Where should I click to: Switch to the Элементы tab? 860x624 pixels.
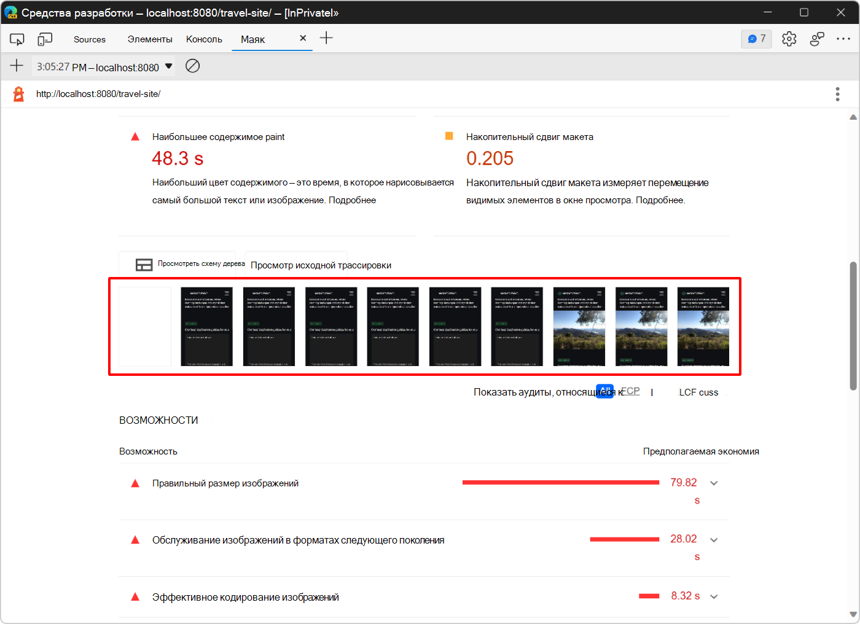tap(150, 39)
